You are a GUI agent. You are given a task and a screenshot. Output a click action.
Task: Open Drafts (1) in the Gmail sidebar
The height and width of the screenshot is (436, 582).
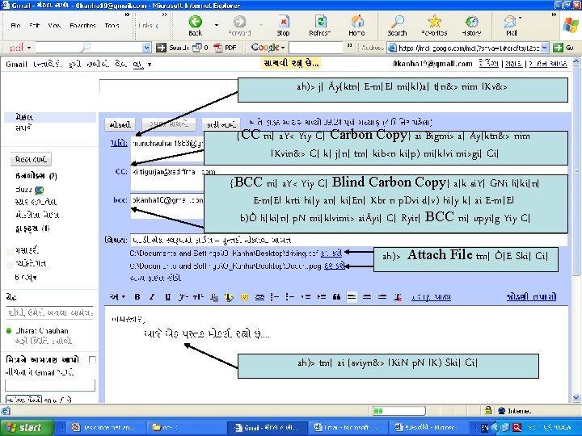point(32,228)
